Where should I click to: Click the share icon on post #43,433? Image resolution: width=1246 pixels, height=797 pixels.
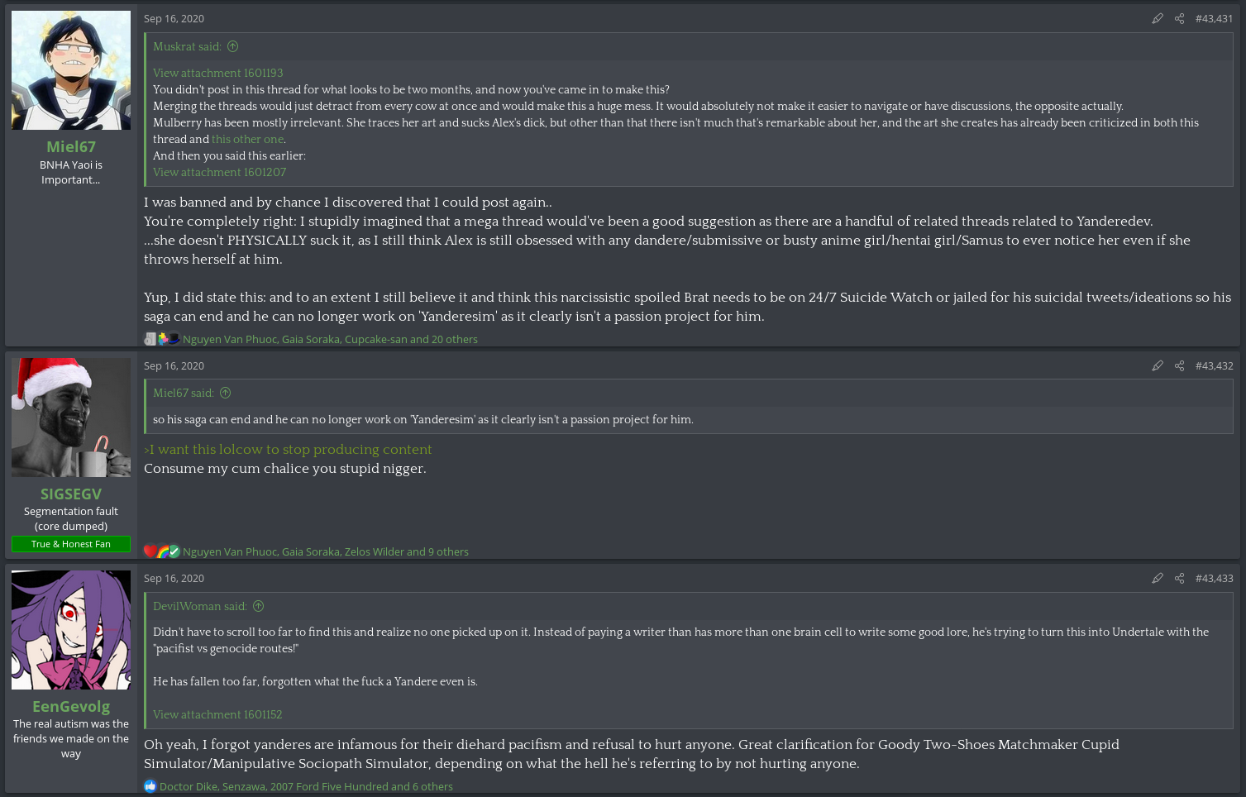pyautogui.click(x=1180, y=578)
